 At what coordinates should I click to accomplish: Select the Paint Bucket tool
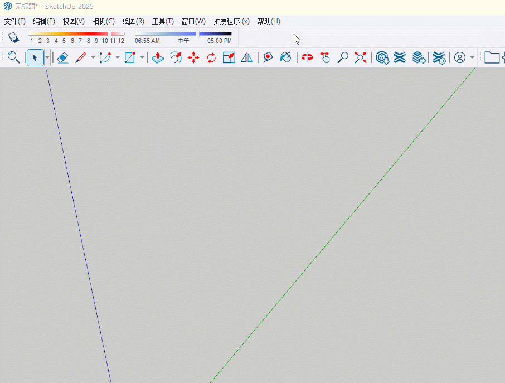click(x=285, y=57)
